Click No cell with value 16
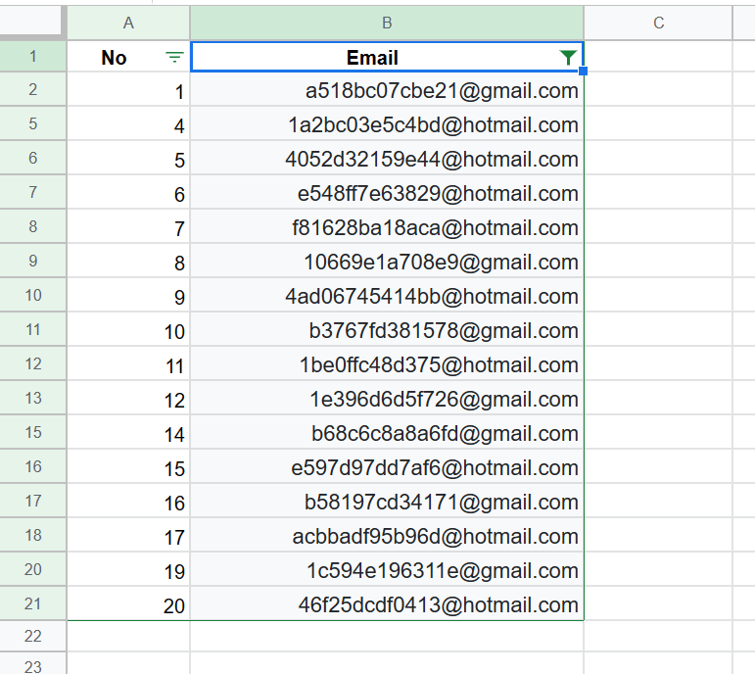This screenshot has height=674, width=755. pyautogui.click(x=128, y=501)
